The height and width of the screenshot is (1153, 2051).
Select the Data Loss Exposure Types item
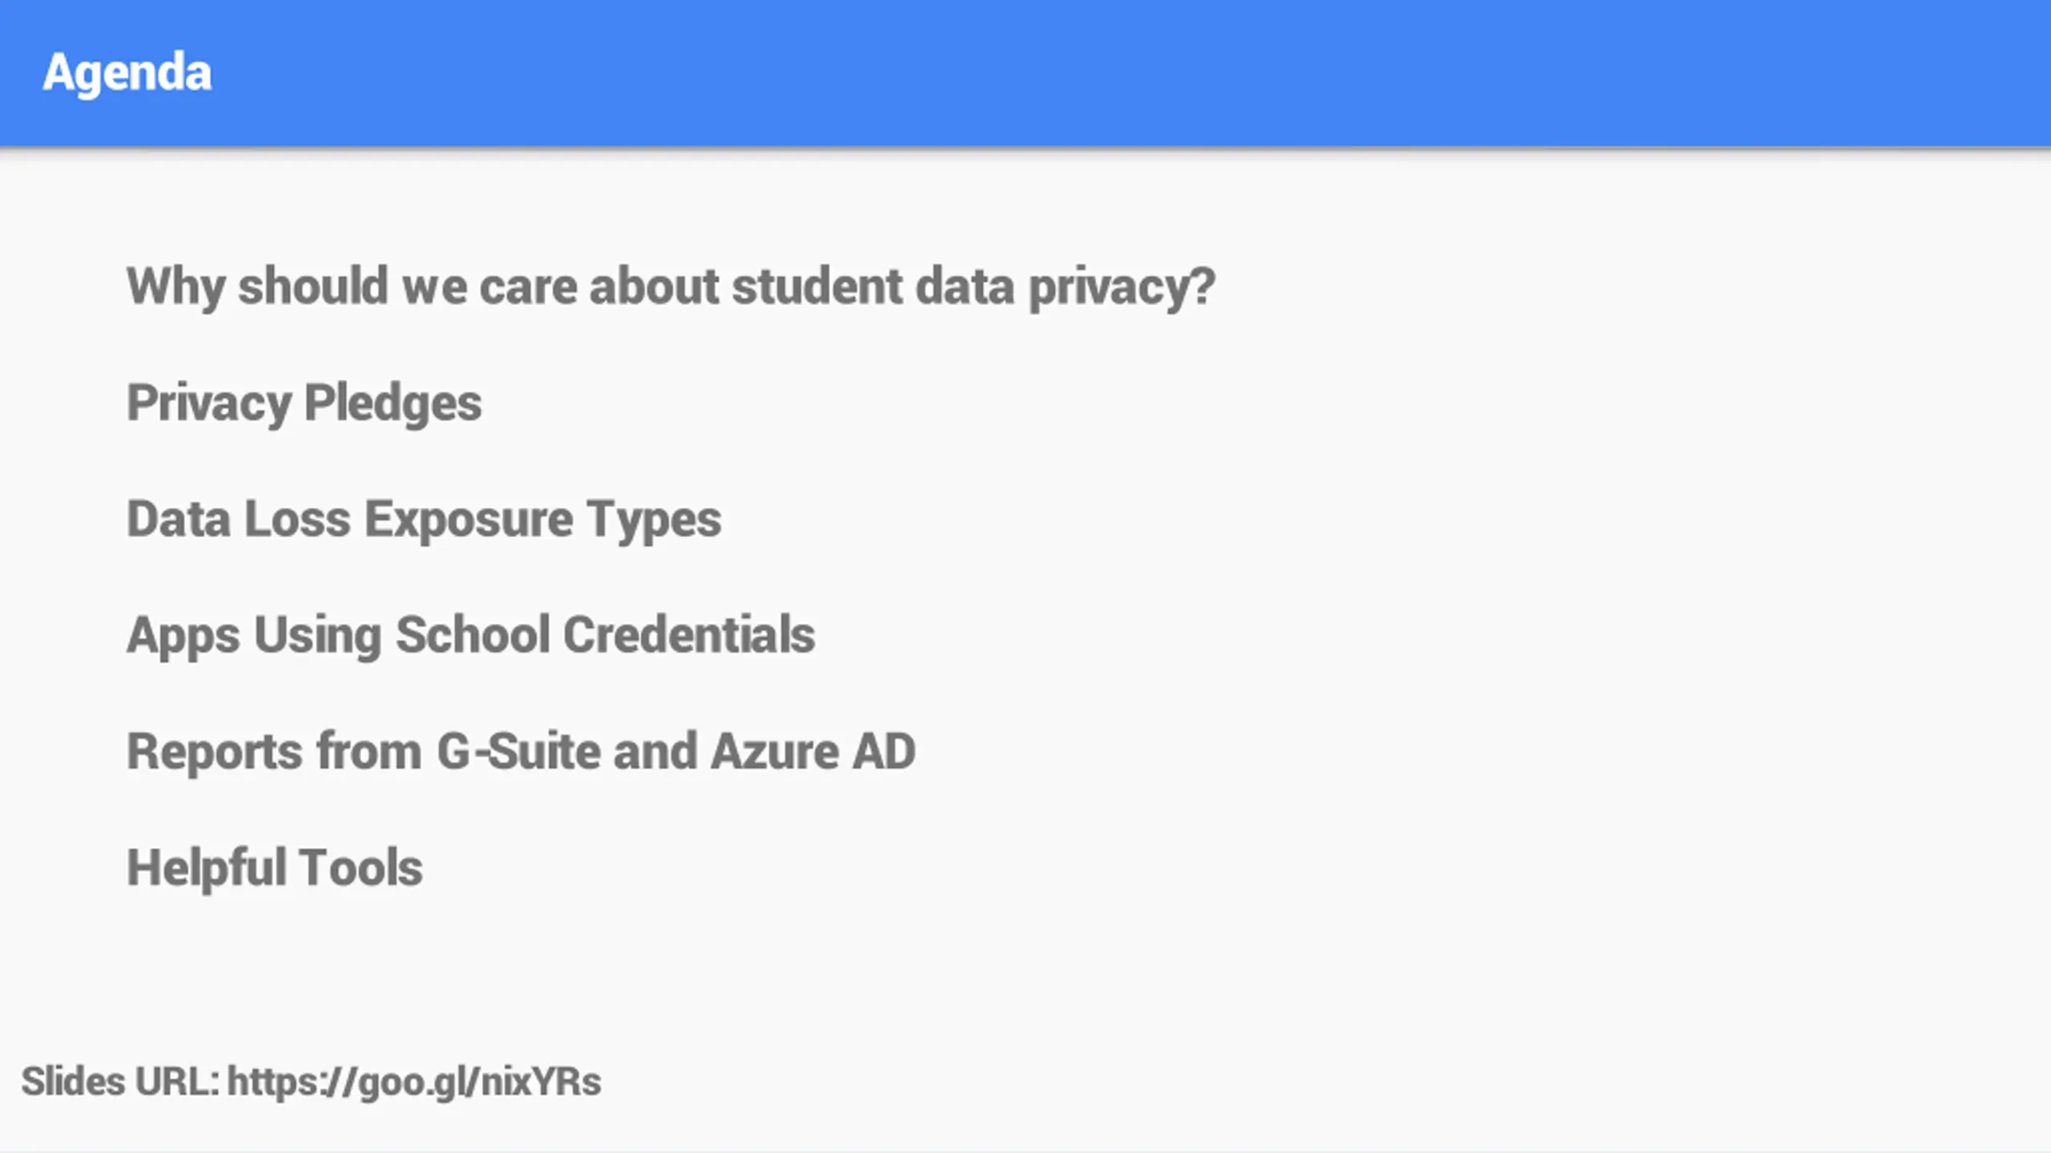[x=424, y=520]
